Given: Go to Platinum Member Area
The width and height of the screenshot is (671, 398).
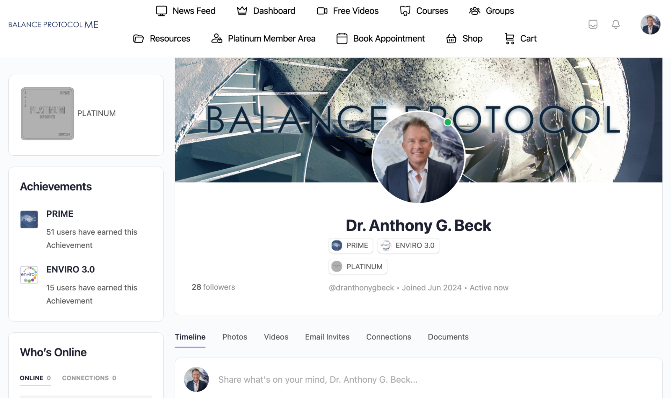Looking at the screenshot, I should [263, 38].
